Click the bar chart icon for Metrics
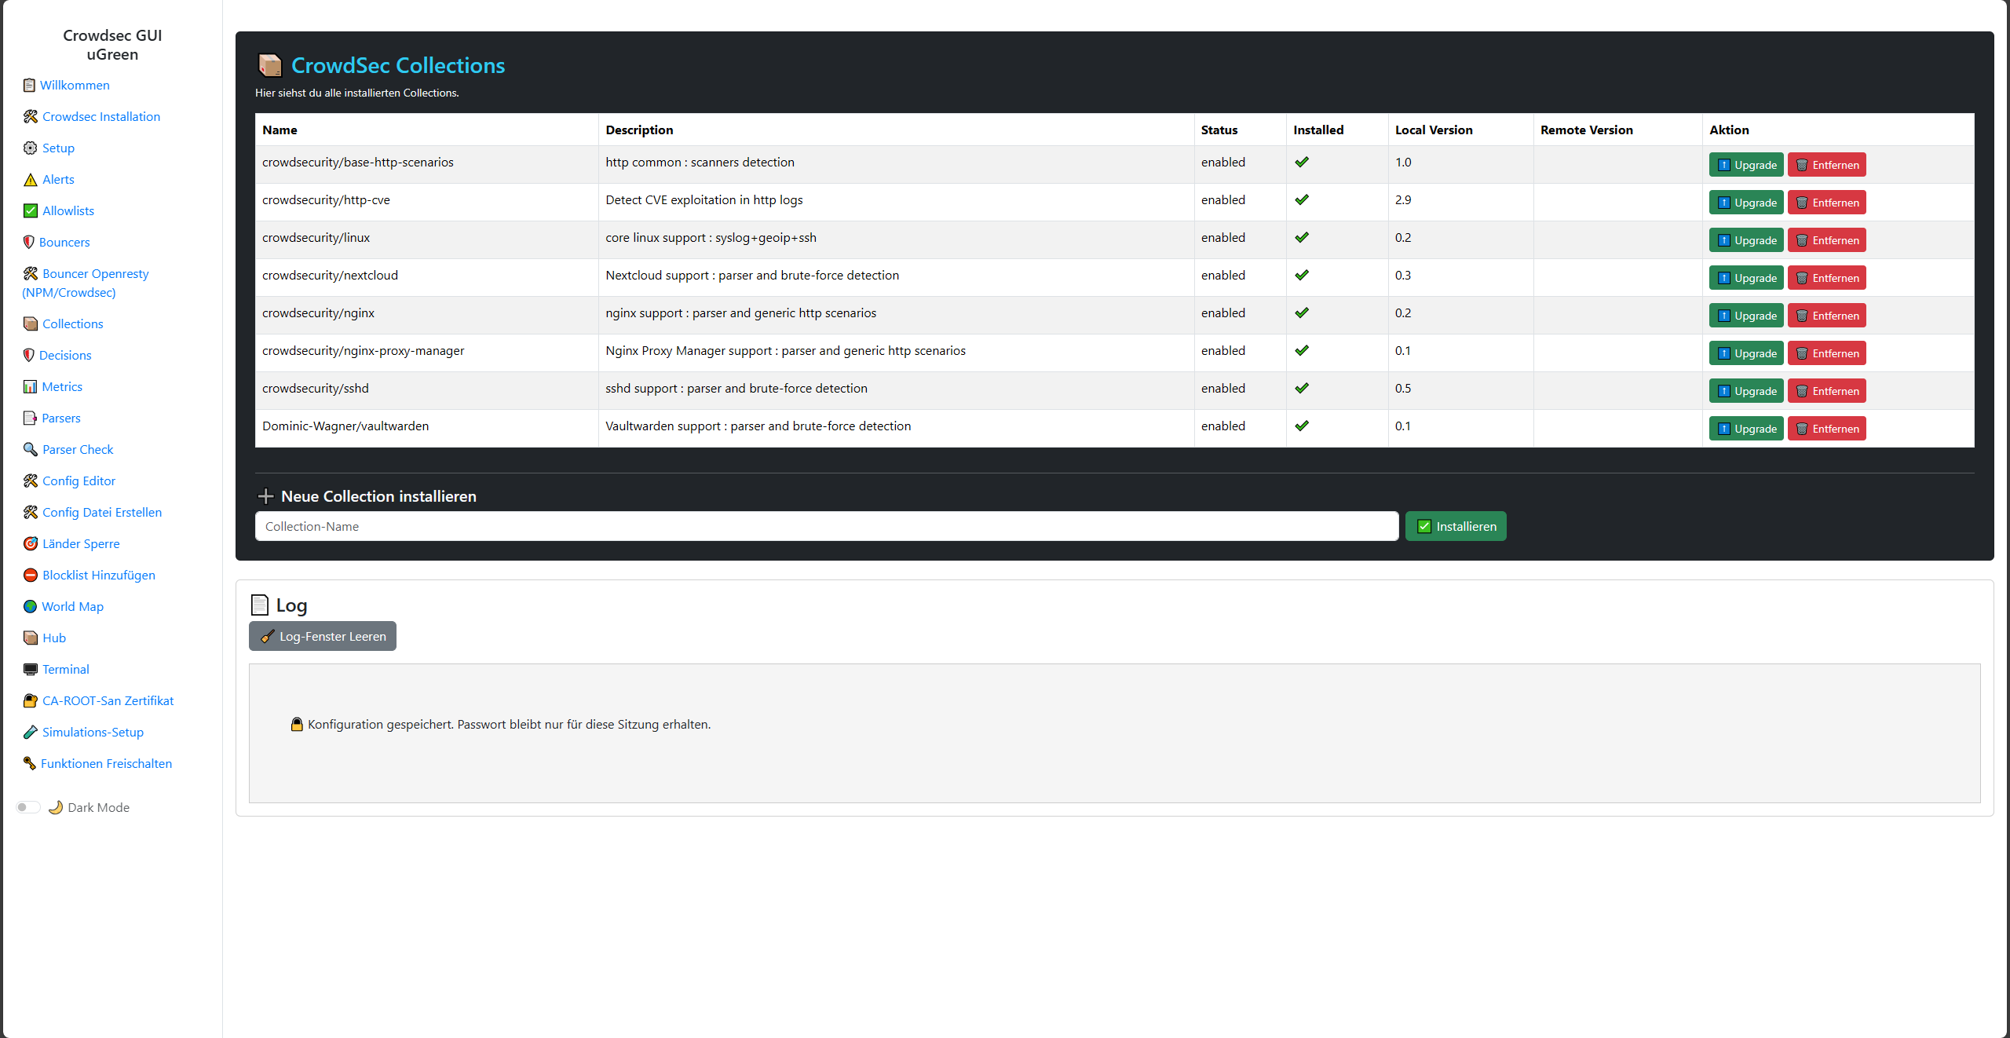 (30, 386)
